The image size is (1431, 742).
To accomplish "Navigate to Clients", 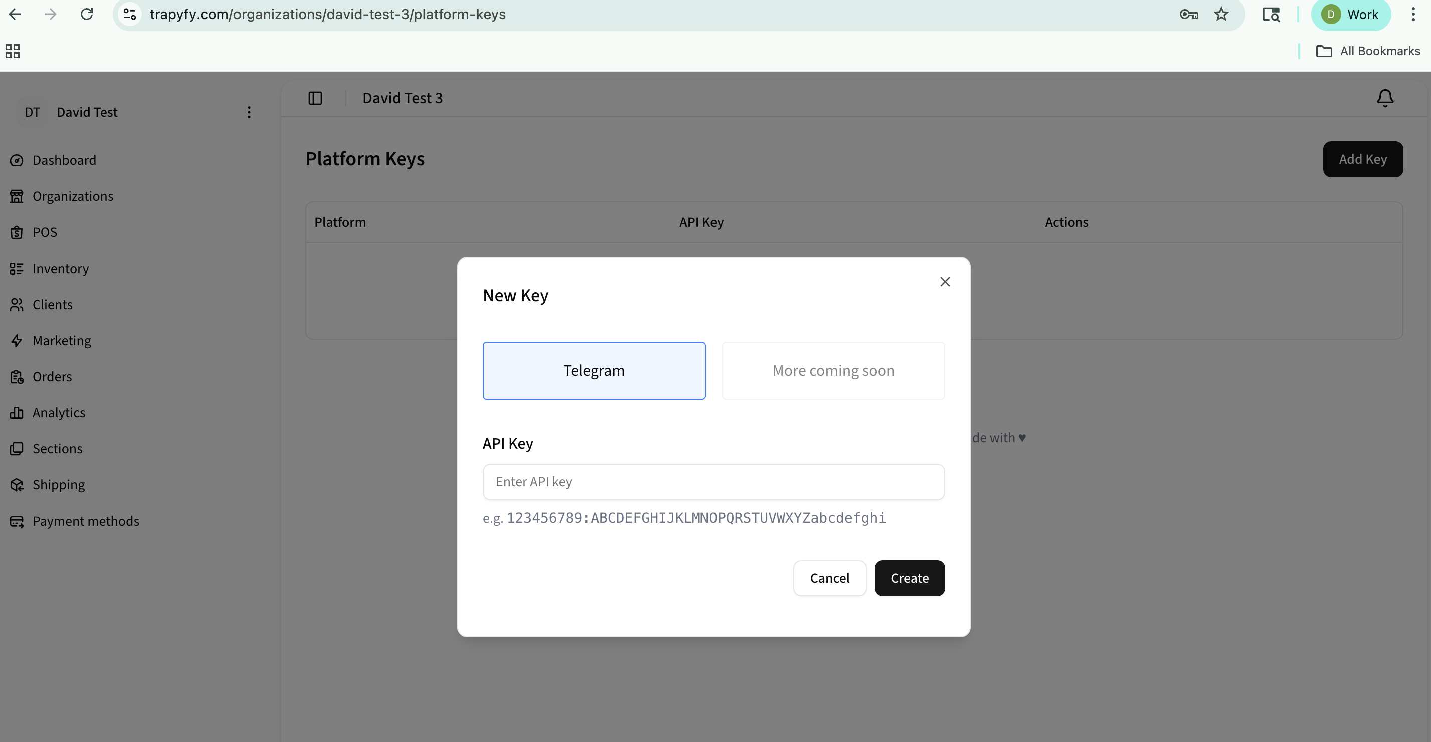I will [x=53, y=305].
